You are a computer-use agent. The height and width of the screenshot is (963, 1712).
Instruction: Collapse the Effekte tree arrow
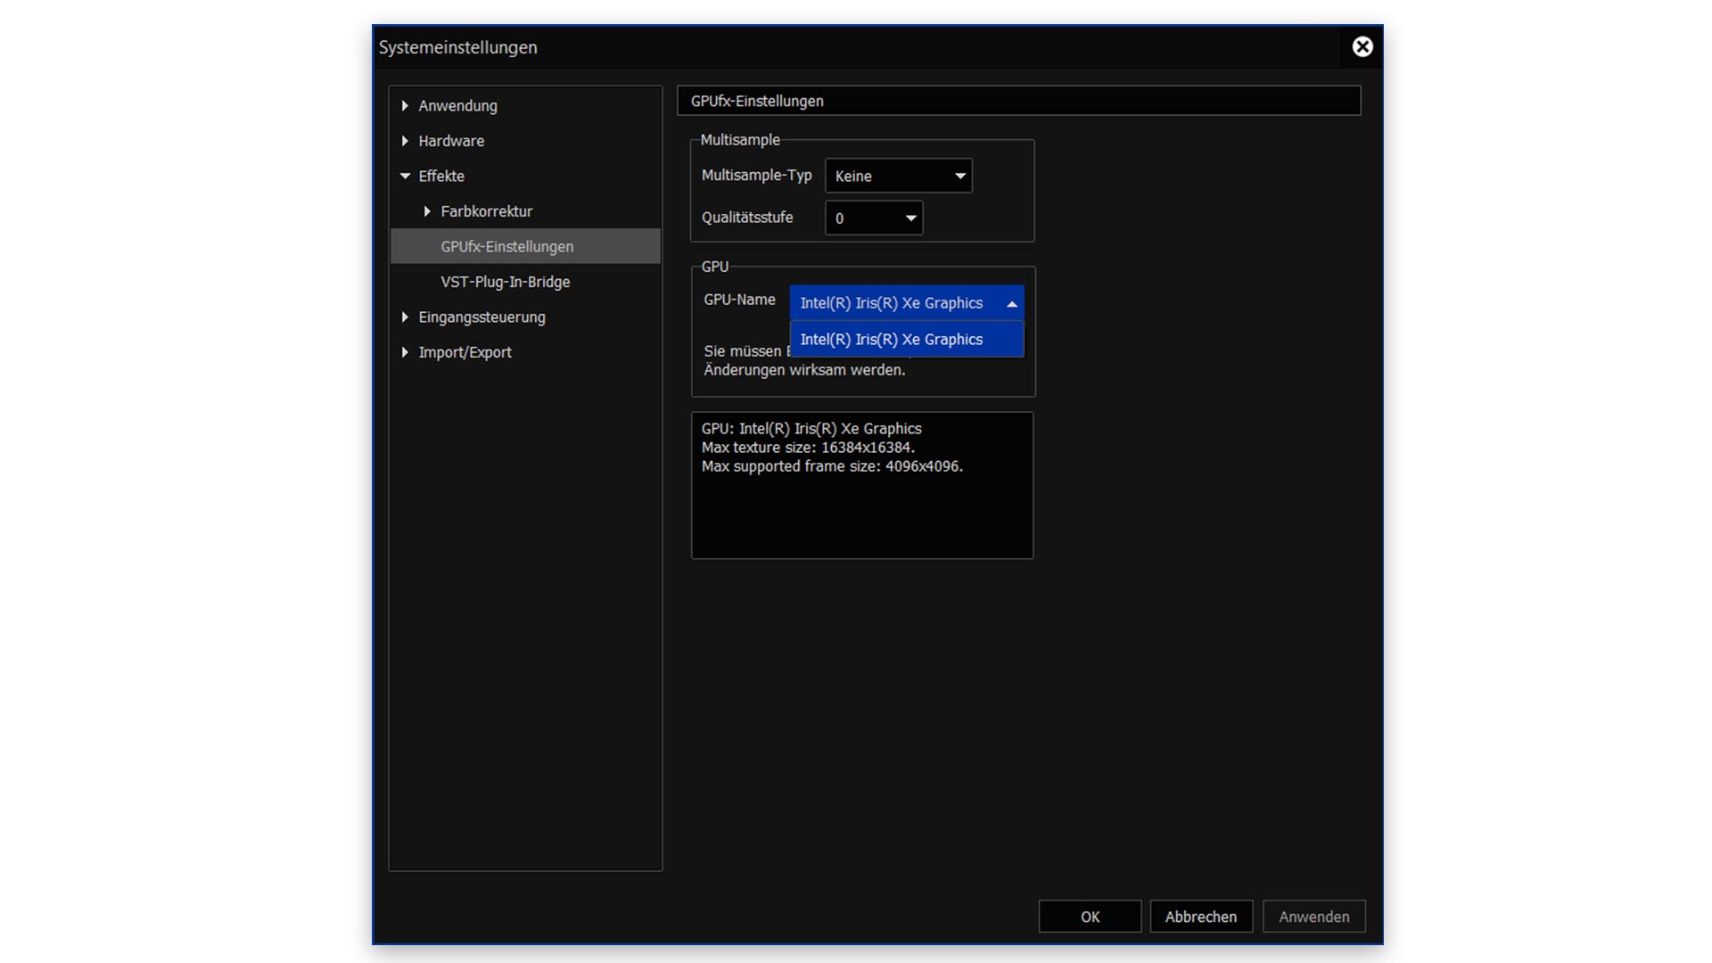[x=405, y=177]
